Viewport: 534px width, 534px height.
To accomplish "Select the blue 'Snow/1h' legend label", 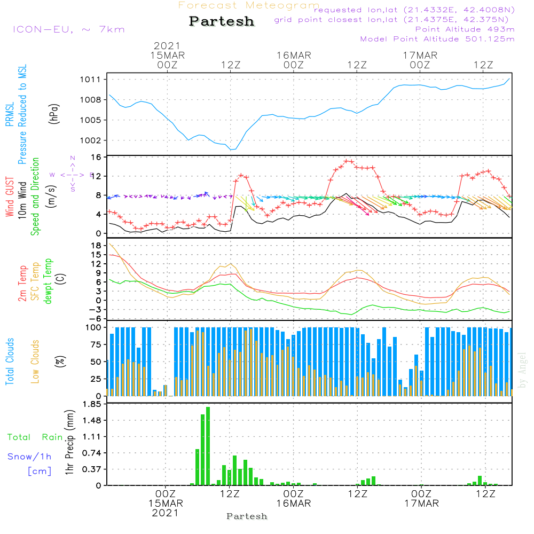I will point(29,457).
